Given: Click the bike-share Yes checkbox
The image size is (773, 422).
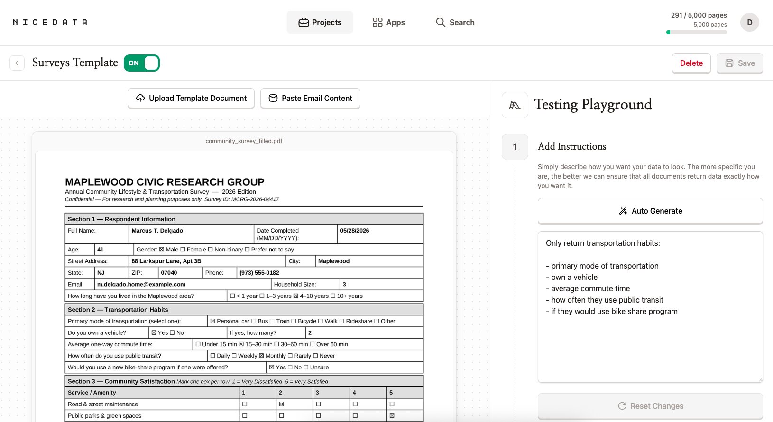Looking at the screenshot, I should pyautogui.click(x=272, y=368).
